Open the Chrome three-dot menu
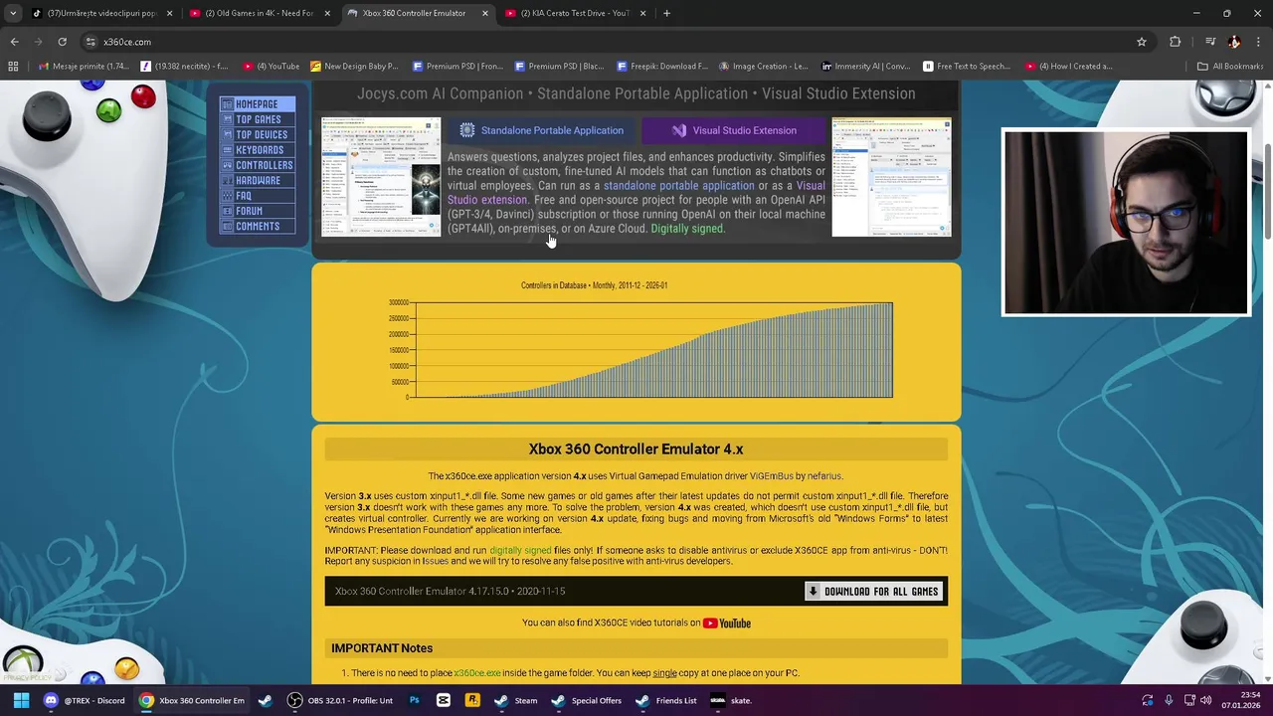1273x716 pixels. click(x=1258, y=42)
